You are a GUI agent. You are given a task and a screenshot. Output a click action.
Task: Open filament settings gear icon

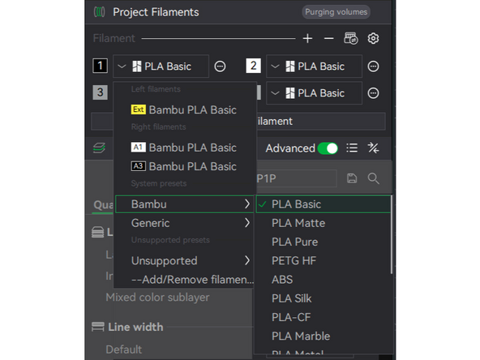[x=373, y=38]
